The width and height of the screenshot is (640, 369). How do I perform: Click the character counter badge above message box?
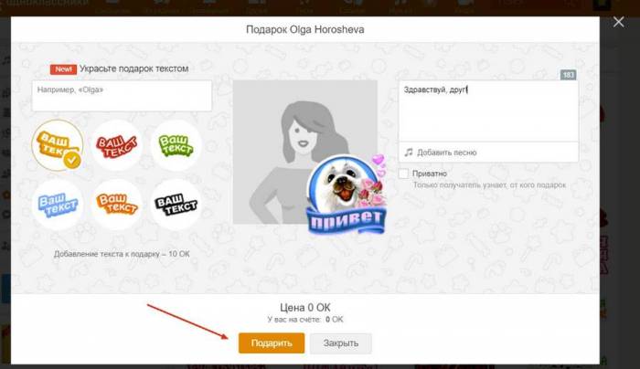coord(568,75)
